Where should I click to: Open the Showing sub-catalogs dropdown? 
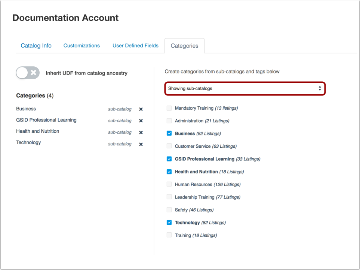point(244,88)
